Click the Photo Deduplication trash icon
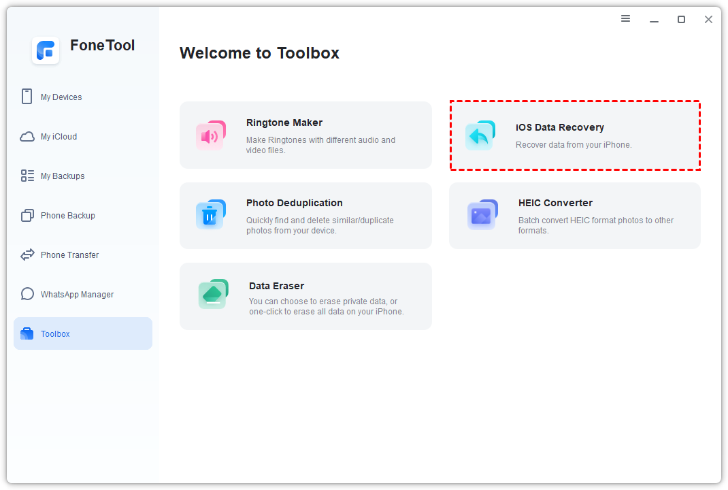 click(211, 215)
